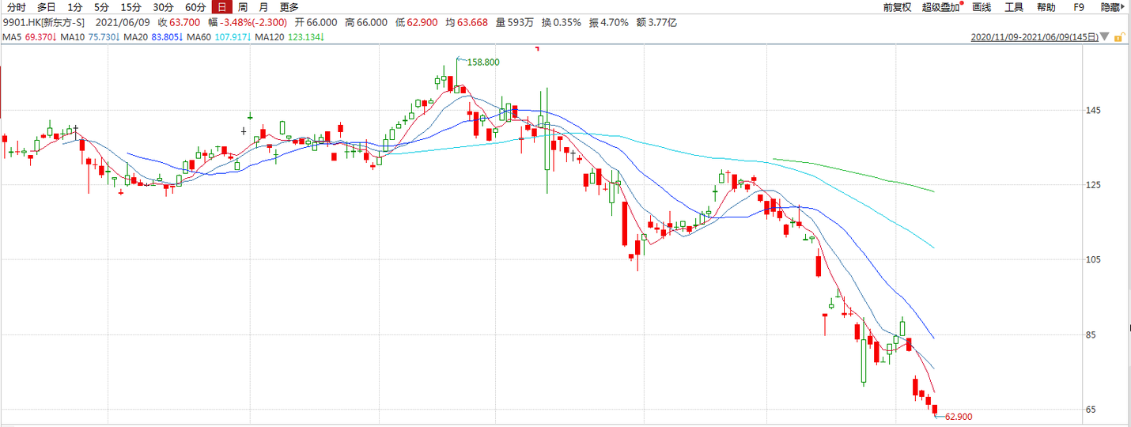The height and width of the screenshot is (427, 1131).
Task: Click the 105 price axis label
Action: 1091,260
